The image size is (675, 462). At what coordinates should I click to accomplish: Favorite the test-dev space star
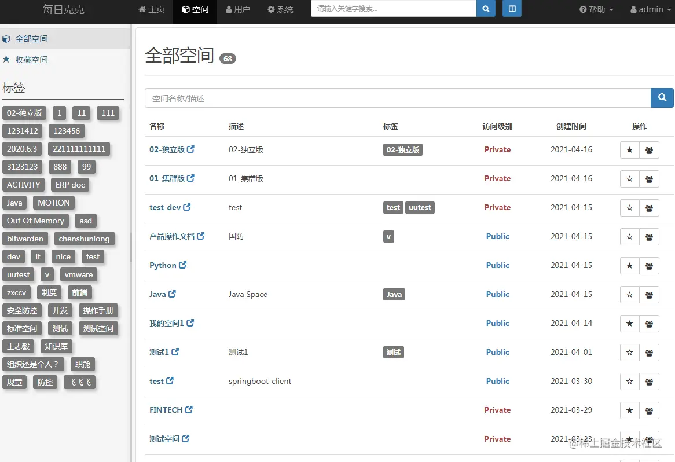click(x=630, y=207)
